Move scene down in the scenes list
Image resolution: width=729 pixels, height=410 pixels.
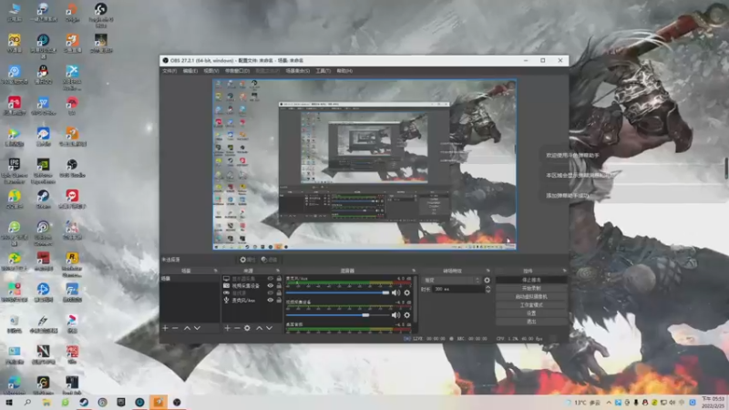point(197,328)
